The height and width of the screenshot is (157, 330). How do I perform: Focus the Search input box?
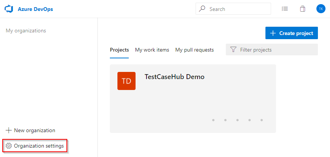[238, 9]
